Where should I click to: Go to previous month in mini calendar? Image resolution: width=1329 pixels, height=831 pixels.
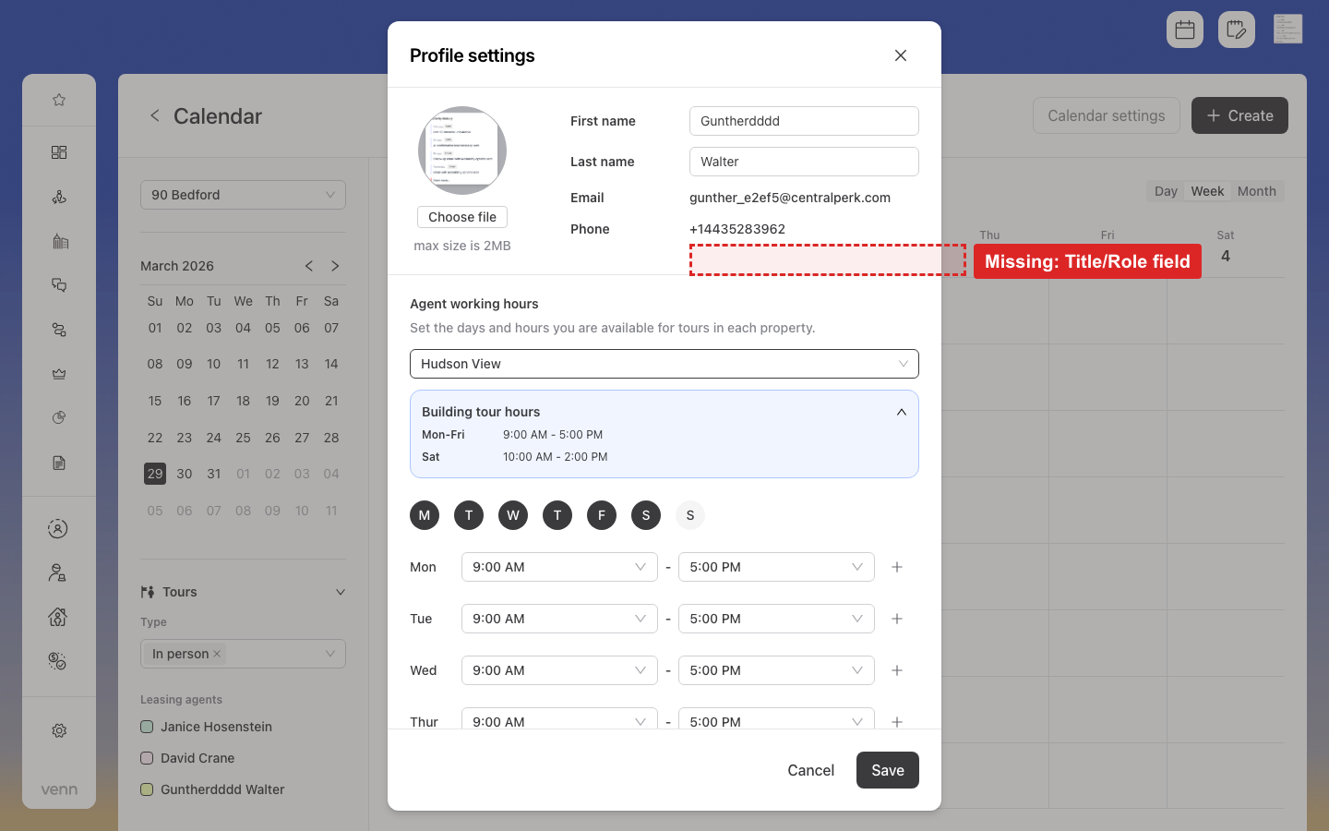tap(309, 266)
